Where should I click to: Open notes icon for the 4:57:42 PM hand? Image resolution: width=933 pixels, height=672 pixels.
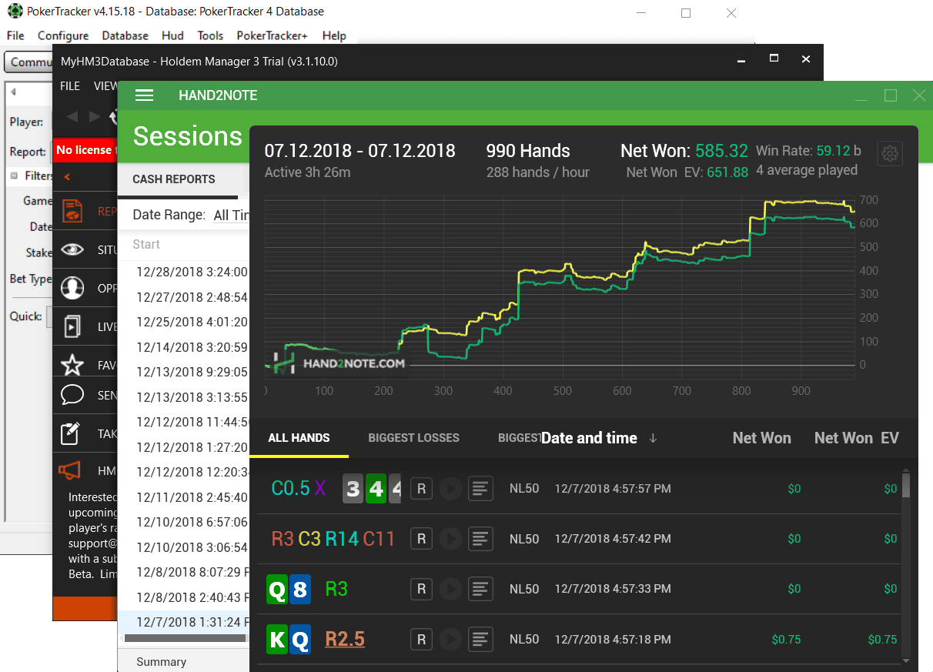[x=480, y=539]
